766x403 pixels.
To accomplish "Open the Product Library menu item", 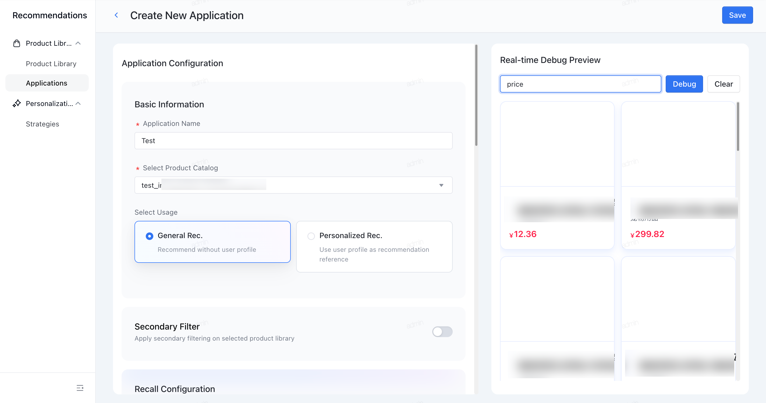I will 51,64.
